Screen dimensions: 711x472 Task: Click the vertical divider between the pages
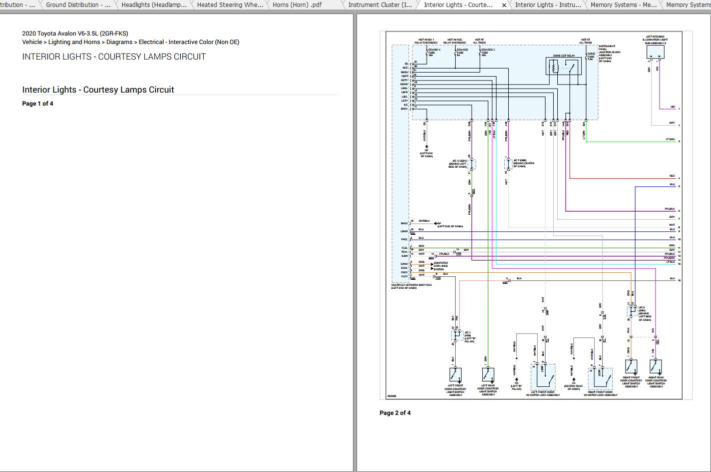coord(355,240)
